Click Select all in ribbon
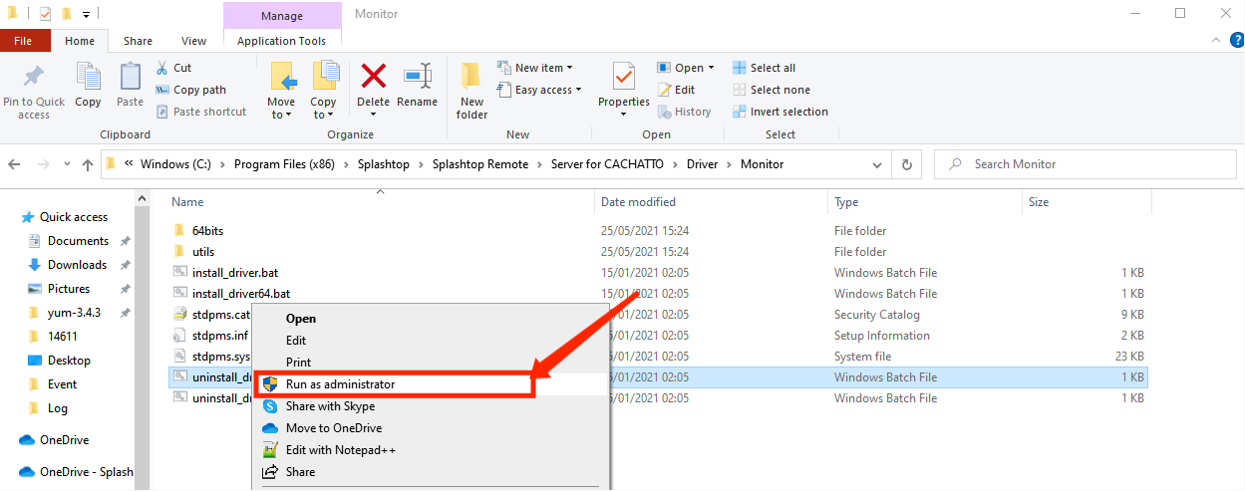The image size is (1245, 491). point(764,68)
